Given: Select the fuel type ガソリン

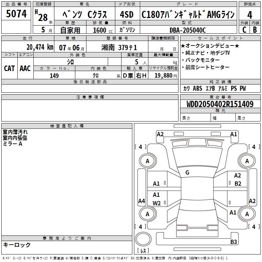Looking at the screenshot, I should coord(127,30).
